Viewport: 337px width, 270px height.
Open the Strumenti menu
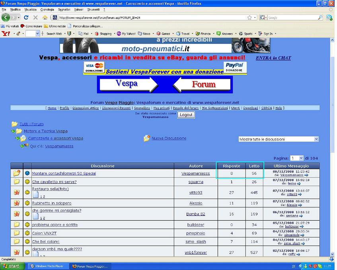click(x=93, y=10)
